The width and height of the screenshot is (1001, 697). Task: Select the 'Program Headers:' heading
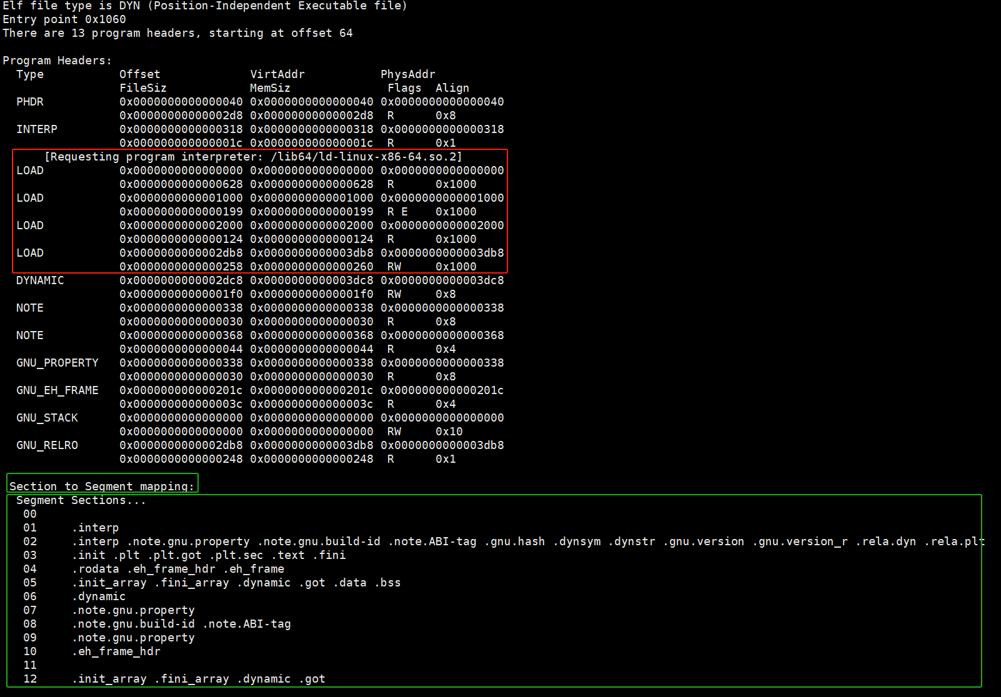click(57, 61)
